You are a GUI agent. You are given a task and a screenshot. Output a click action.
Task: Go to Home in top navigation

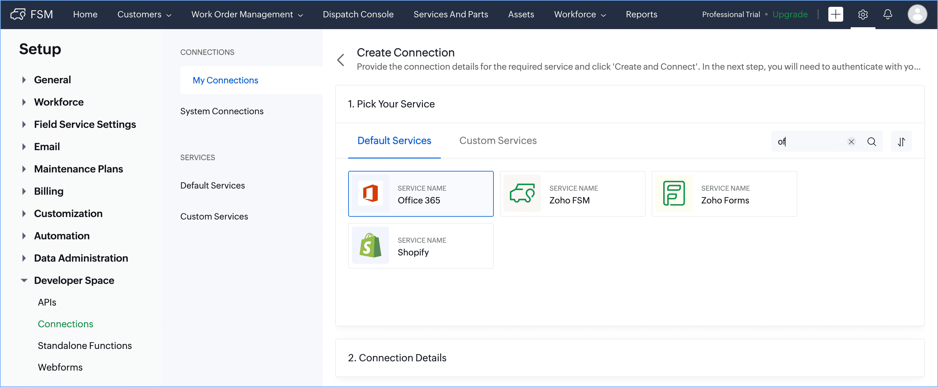(x=85, y=15)
